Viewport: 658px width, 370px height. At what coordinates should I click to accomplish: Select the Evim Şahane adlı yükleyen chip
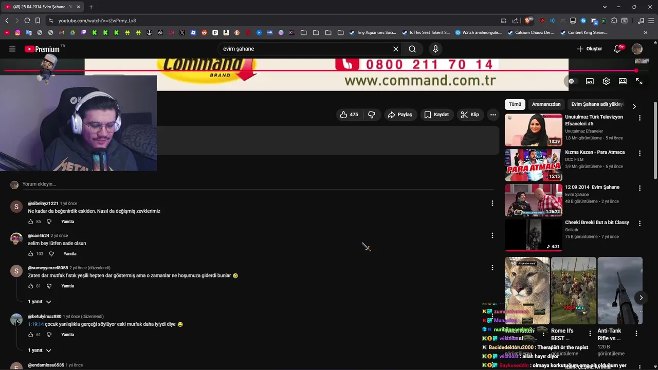(x=597, y=104)
